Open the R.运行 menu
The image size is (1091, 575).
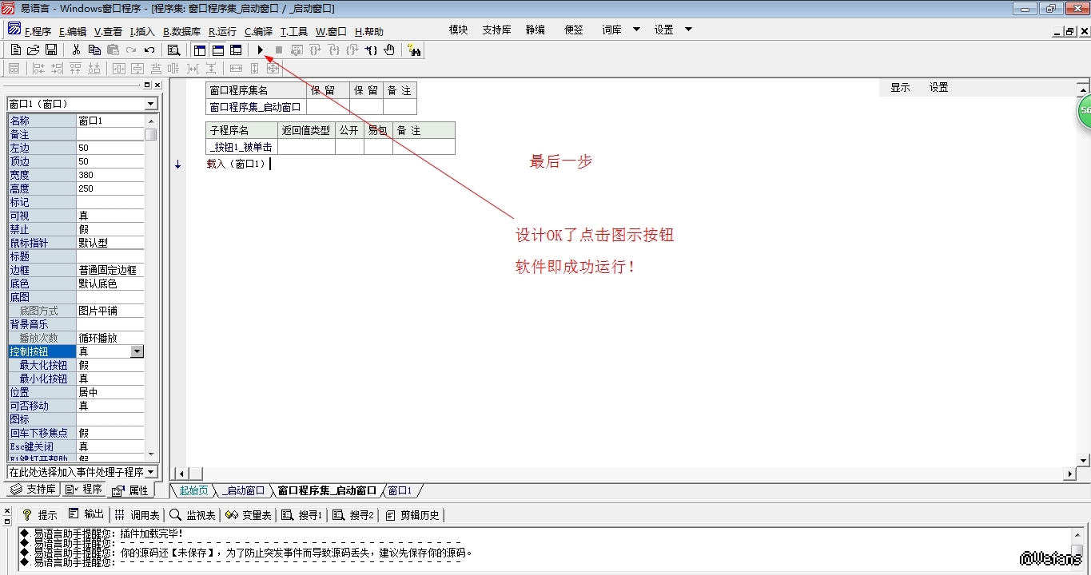tap(222, 31)
